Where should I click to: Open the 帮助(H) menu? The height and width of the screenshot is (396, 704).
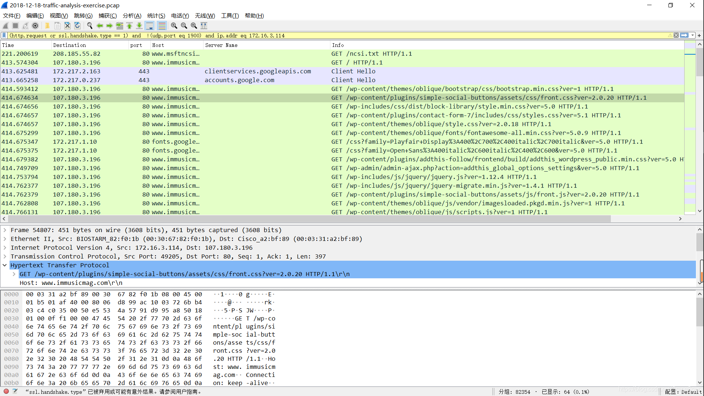(254, 16)
